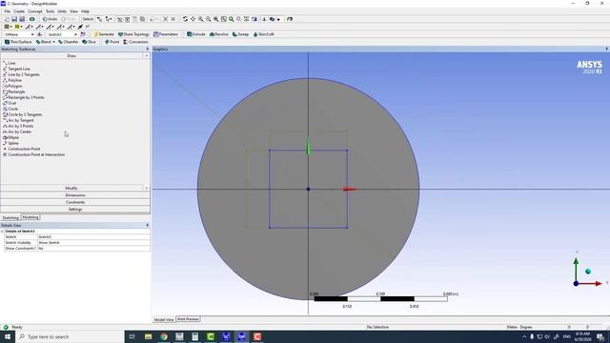Choose Rectangle by 3 Points tool
Screen dimensions: 610x343
(23, 97)
